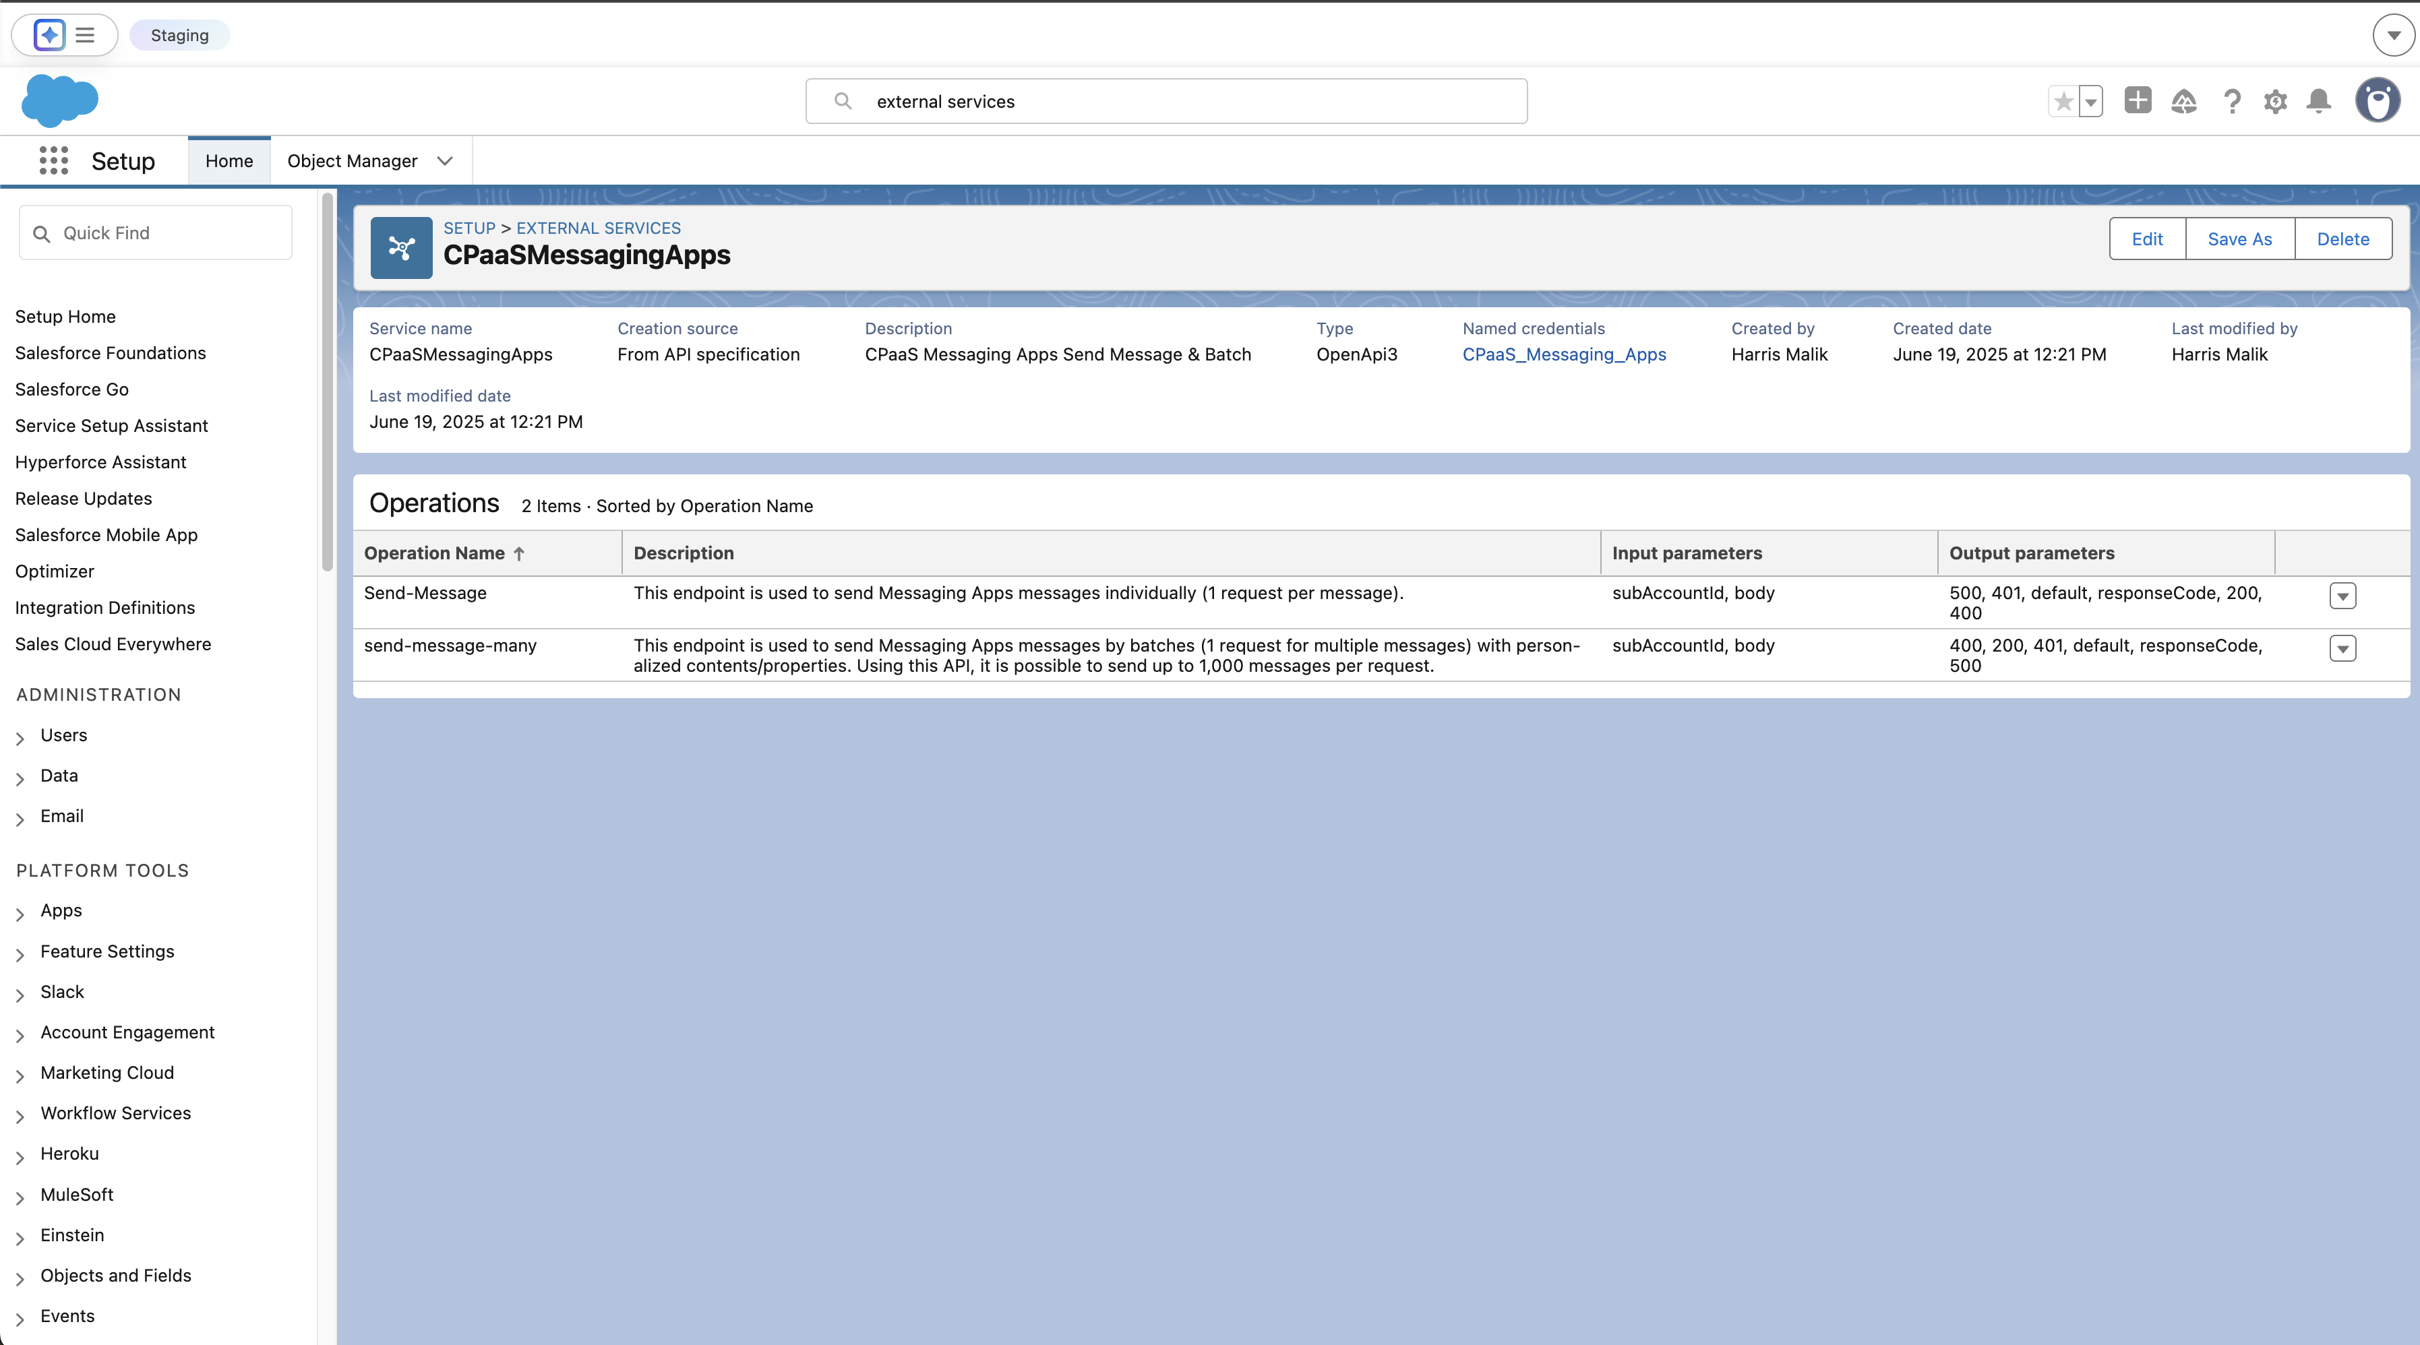Expand the Marketing Cloud section
2420x1345 pixels.
[x=20, y=1073]
